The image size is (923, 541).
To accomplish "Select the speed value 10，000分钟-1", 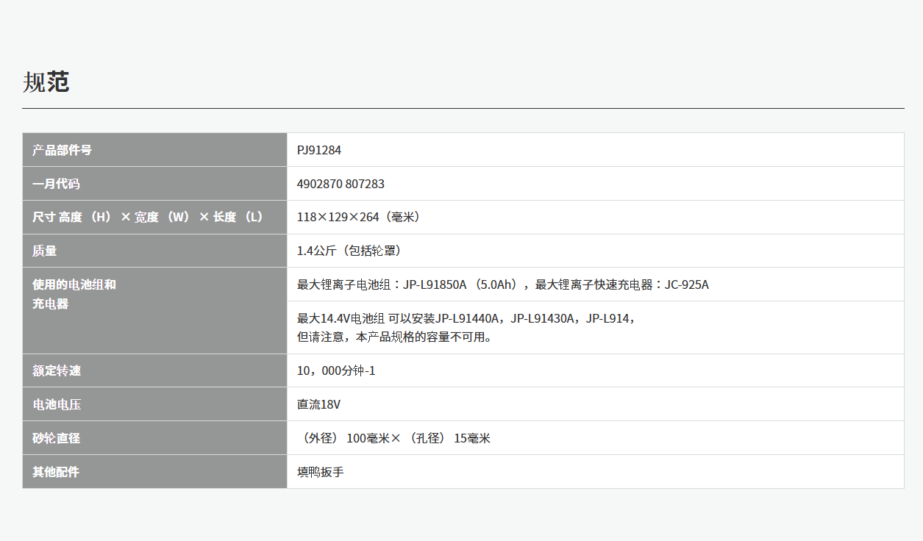I will 336,371.
